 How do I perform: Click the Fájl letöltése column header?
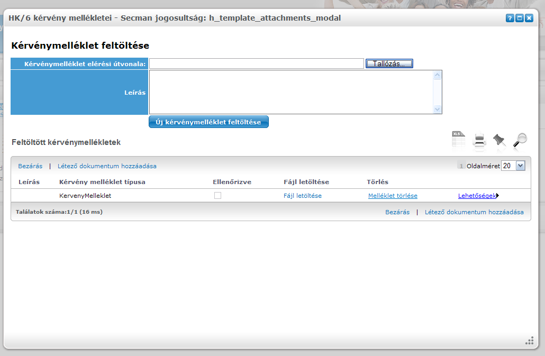306,182
